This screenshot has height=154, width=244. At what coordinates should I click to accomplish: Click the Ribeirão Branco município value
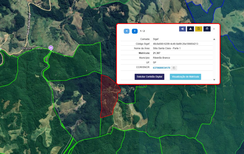click(161, 58)
